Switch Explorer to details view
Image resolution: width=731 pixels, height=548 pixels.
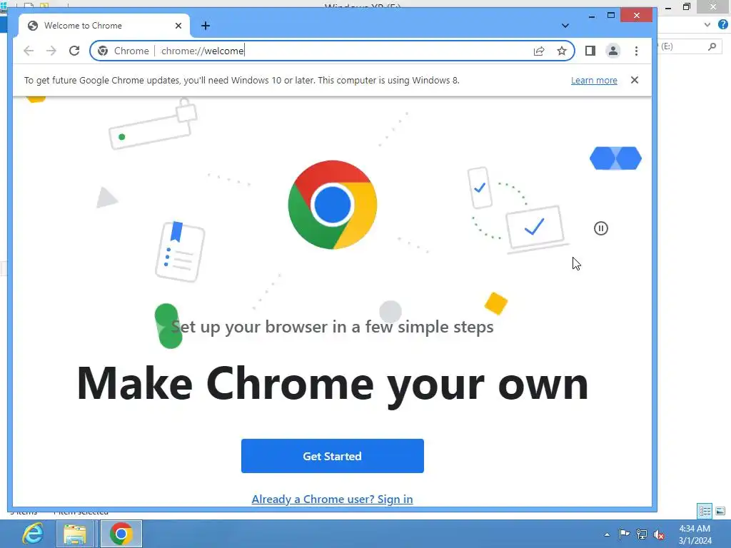click(x=705, y=511)
